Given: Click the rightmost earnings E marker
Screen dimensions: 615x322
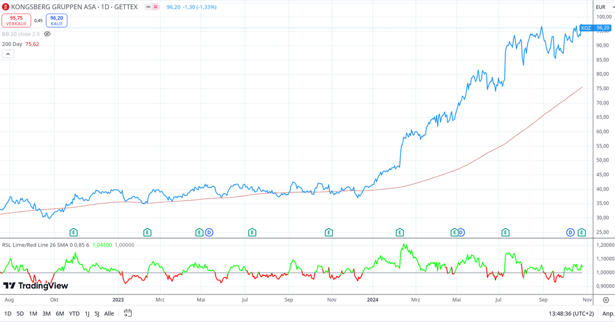Looking at the screenshot, I should pos(581,232).
